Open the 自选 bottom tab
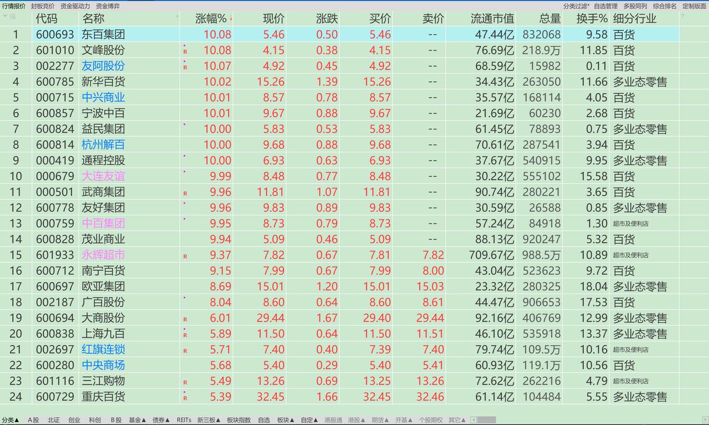Viewport: 709px width, 425px height. (x=264, y=420)
